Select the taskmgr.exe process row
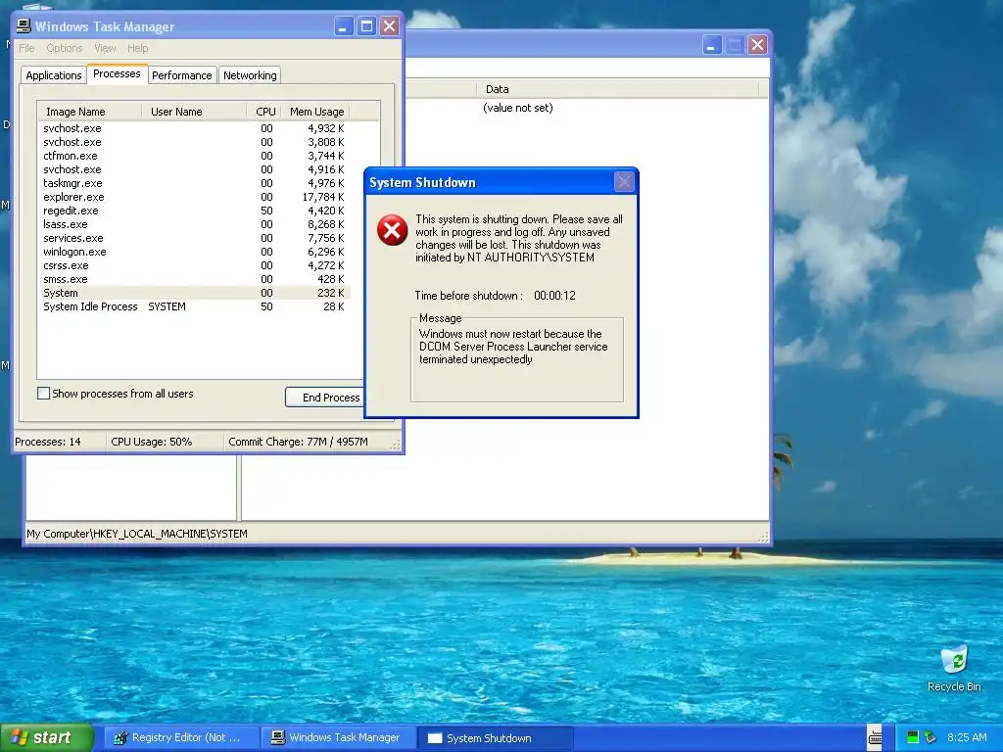The width and height of the screenshot is (1003, 752). tap(194, 183)
